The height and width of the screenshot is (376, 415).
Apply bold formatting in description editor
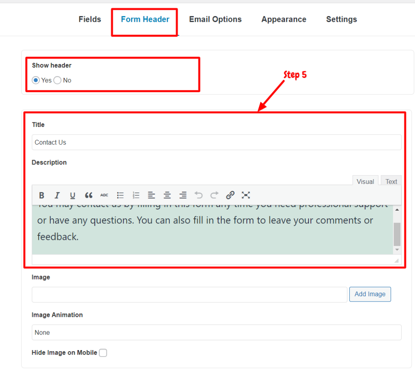pyautogui.click(x=42, y=195)
